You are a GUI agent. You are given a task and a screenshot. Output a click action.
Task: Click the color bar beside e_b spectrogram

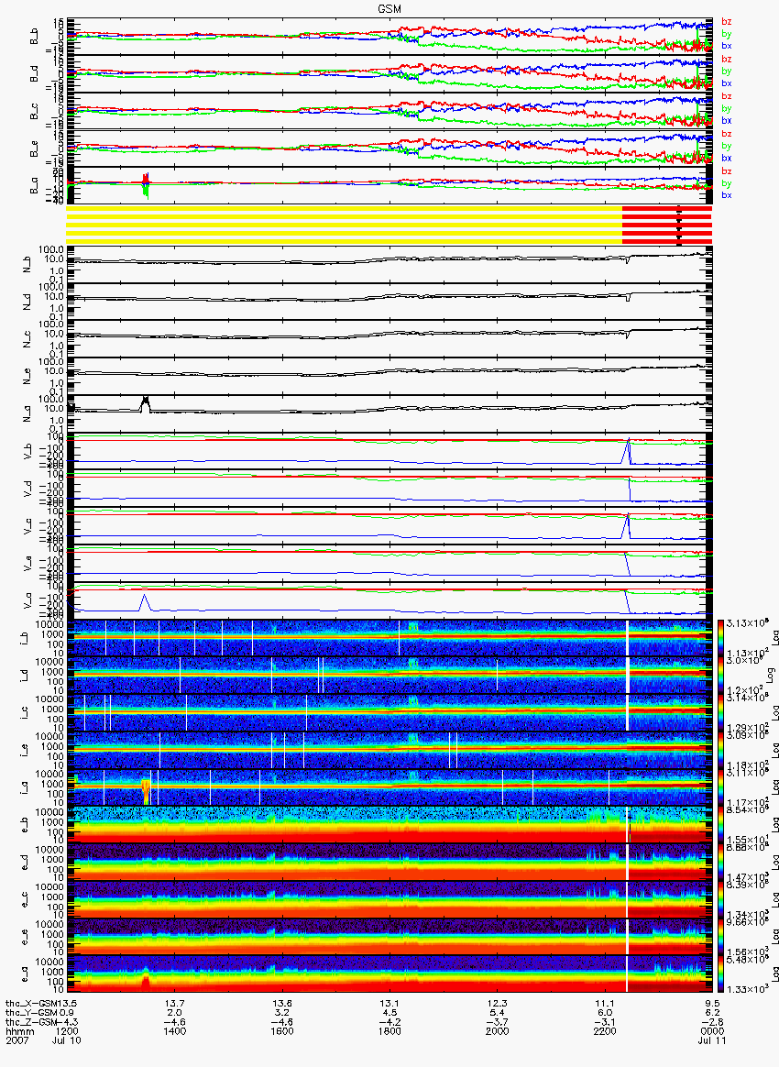coord(720,826)
